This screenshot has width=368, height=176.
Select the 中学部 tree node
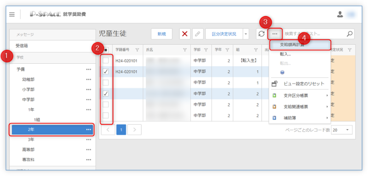(28, 99)
